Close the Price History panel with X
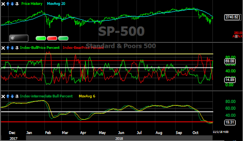243x141 pixels. [x=3, y=4]
